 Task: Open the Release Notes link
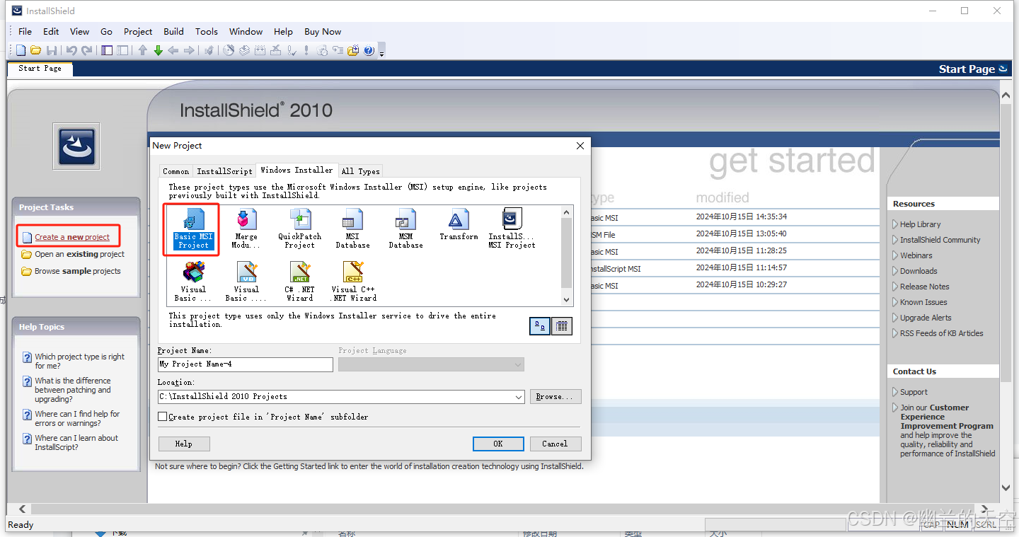click(925, 287)
